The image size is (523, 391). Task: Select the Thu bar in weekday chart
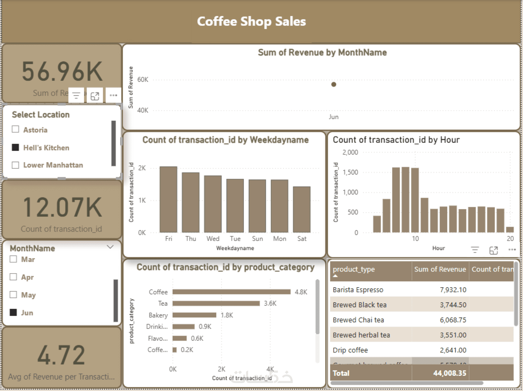[191, 202]
